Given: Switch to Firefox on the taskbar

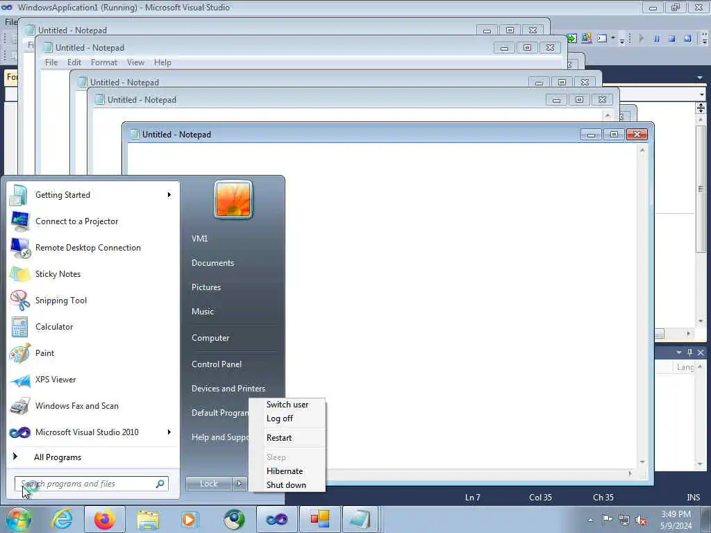Looking at the screenshot, I should click(104, 519).
